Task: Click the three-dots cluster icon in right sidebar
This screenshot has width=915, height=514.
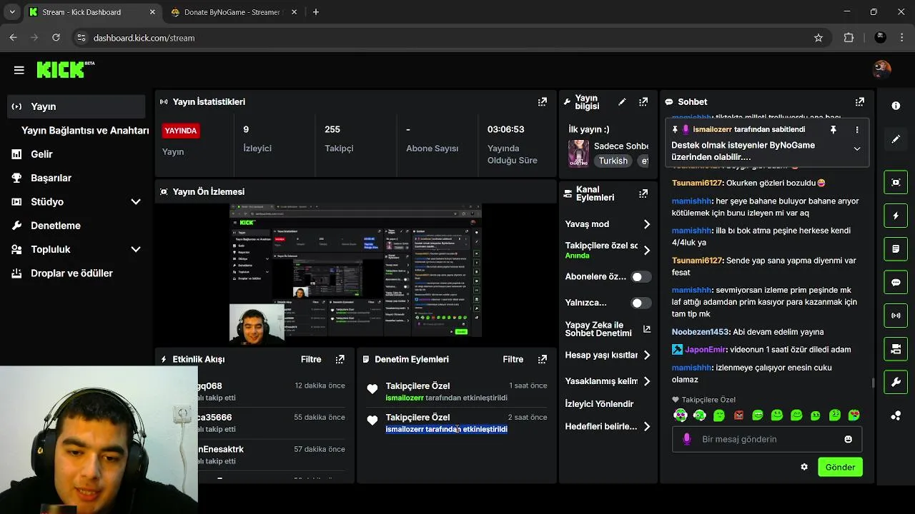Action: point(896,416)
